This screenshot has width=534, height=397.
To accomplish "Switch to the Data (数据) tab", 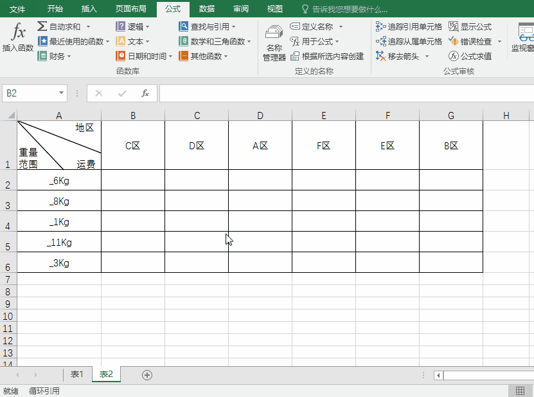I will [207, 9].
